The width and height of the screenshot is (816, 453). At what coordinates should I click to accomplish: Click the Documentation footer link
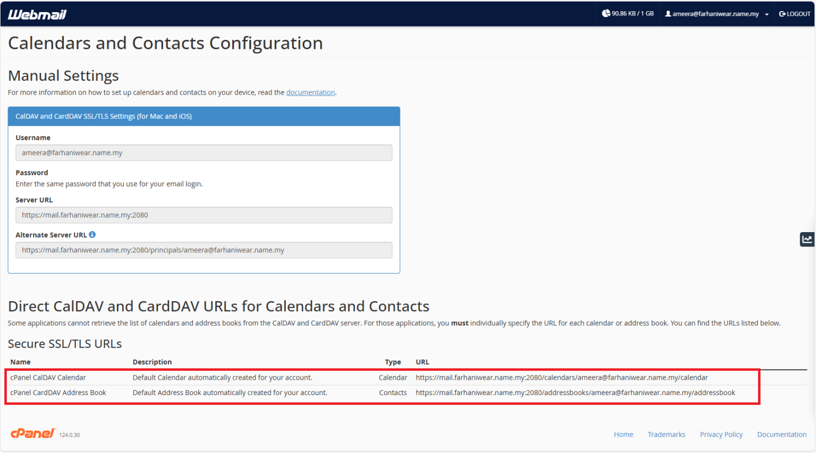click(x=781, y=434)
